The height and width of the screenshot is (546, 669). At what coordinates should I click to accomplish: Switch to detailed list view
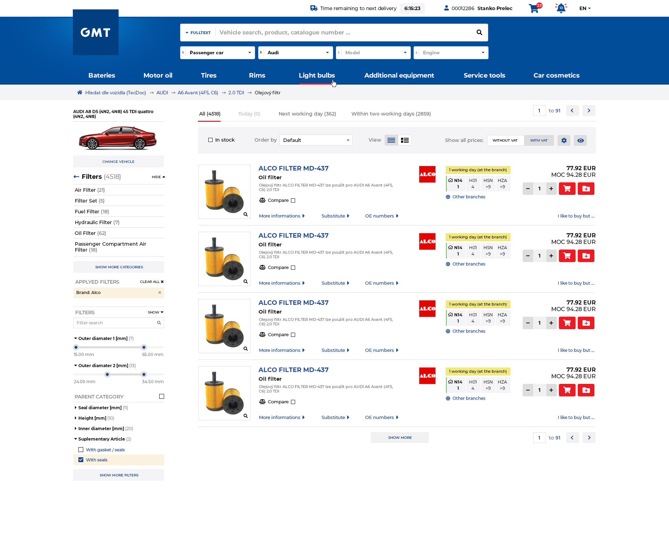tap(405, 140)
